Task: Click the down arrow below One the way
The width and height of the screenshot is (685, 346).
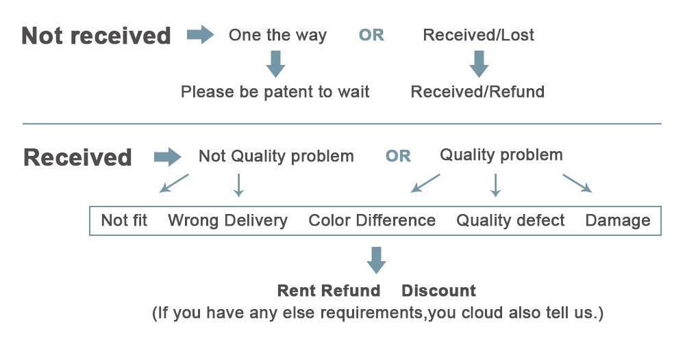Action: pos(275,64)
